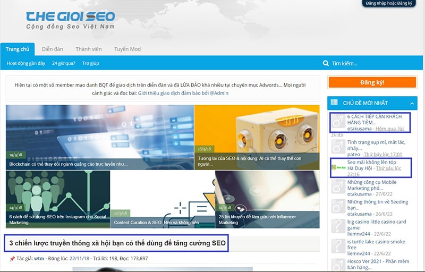Screen dimensions: 425x272
Task: Click avatar beside Những công cụ Mobile Marketing
Action: (x=338, y=186)
